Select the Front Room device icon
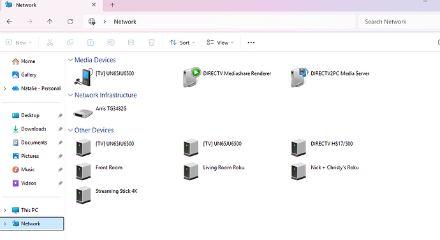440x240 pixels. pos(84,171)
